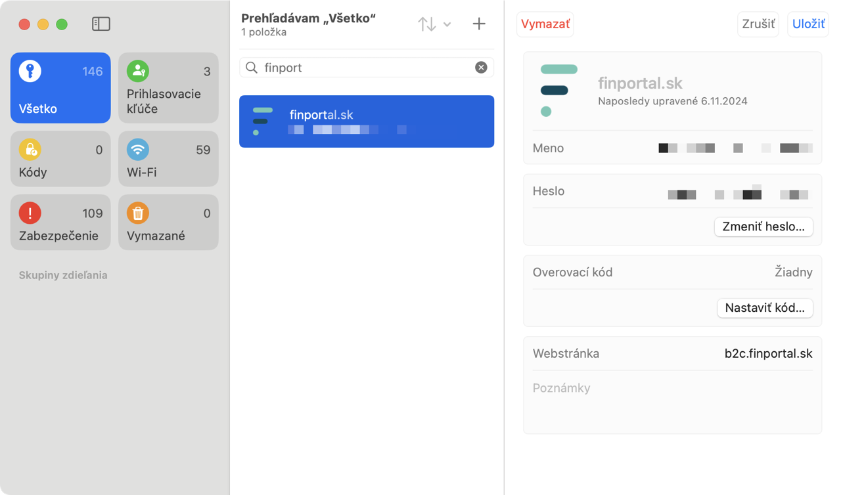Screen dimensions: 841x495
Task: Save changes with Uložiť
Action: (808, 24)
